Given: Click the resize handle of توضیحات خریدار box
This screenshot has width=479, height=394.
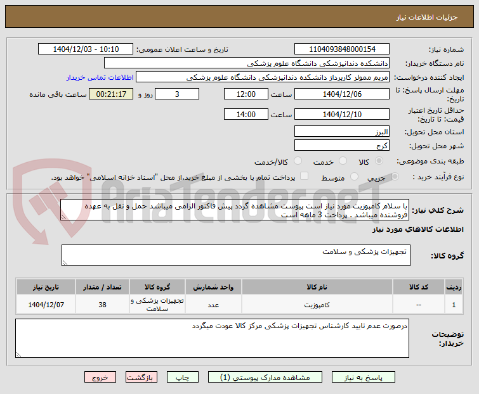Looking at the screenshot, I should coord(18,354).
